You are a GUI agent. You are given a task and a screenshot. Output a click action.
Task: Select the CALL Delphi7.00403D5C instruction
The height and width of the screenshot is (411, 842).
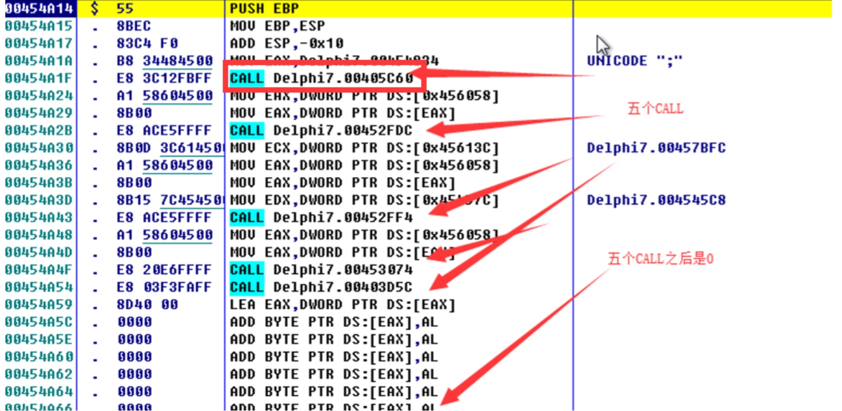(320, 287)
